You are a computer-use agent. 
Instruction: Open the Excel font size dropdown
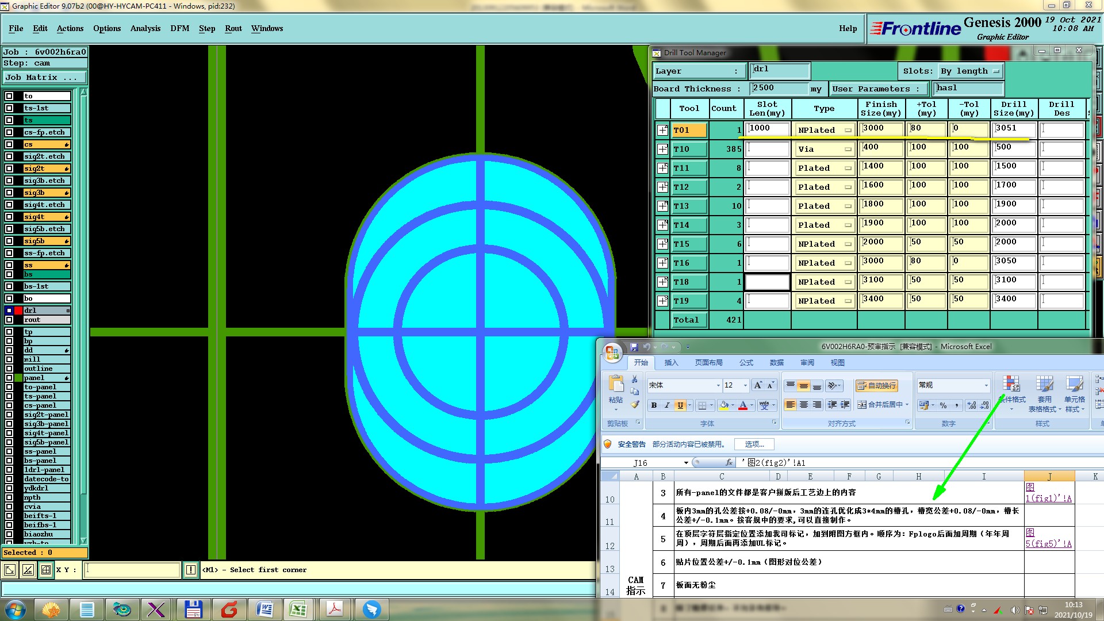(746, 385)
